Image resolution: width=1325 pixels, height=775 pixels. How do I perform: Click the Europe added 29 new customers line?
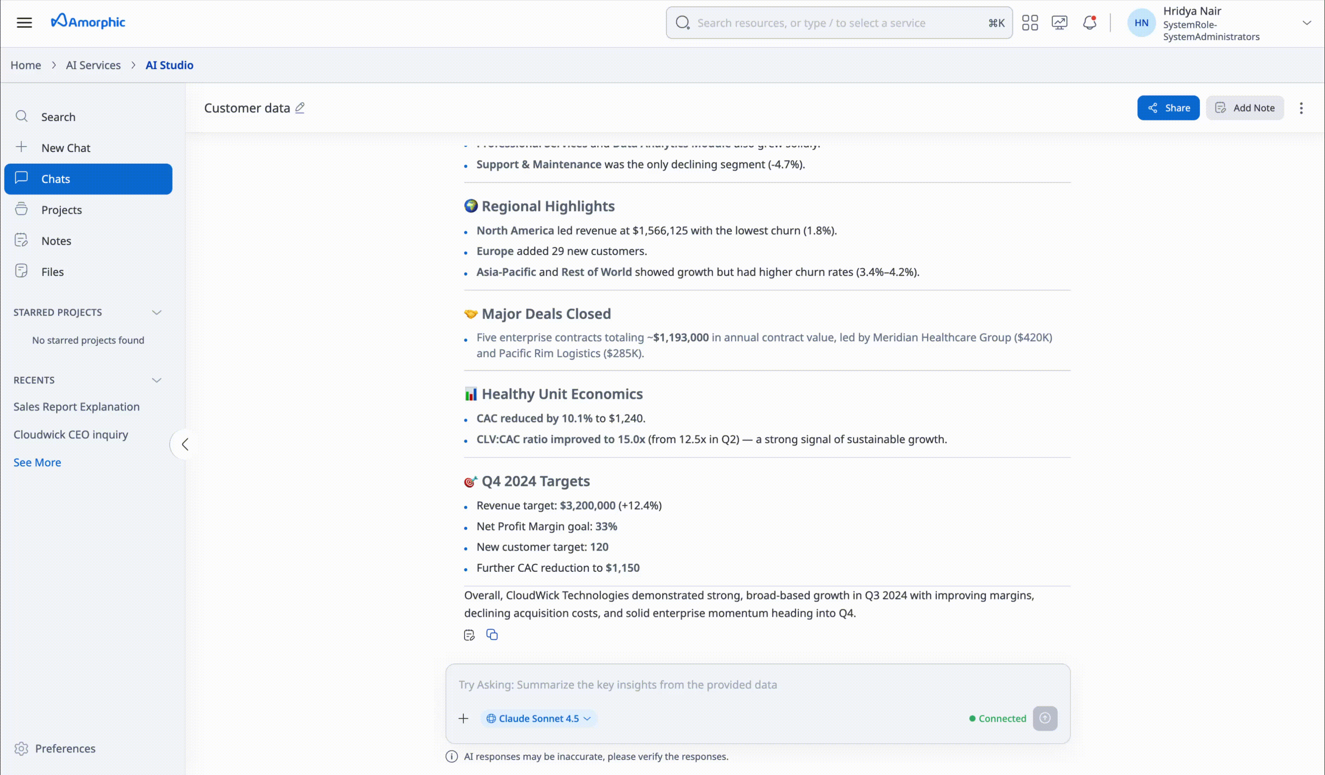pyautogui.click(x=562, y=251)
